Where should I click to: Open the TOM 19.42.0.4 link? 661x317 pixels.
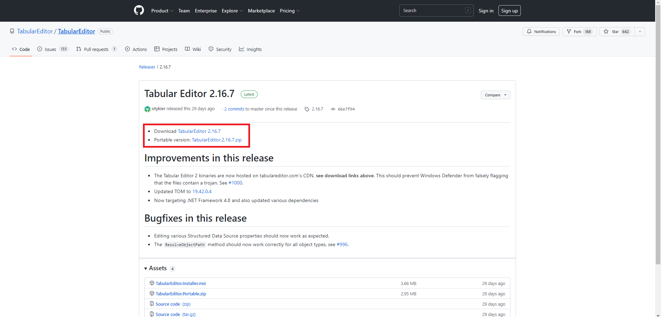click(202, 192)
